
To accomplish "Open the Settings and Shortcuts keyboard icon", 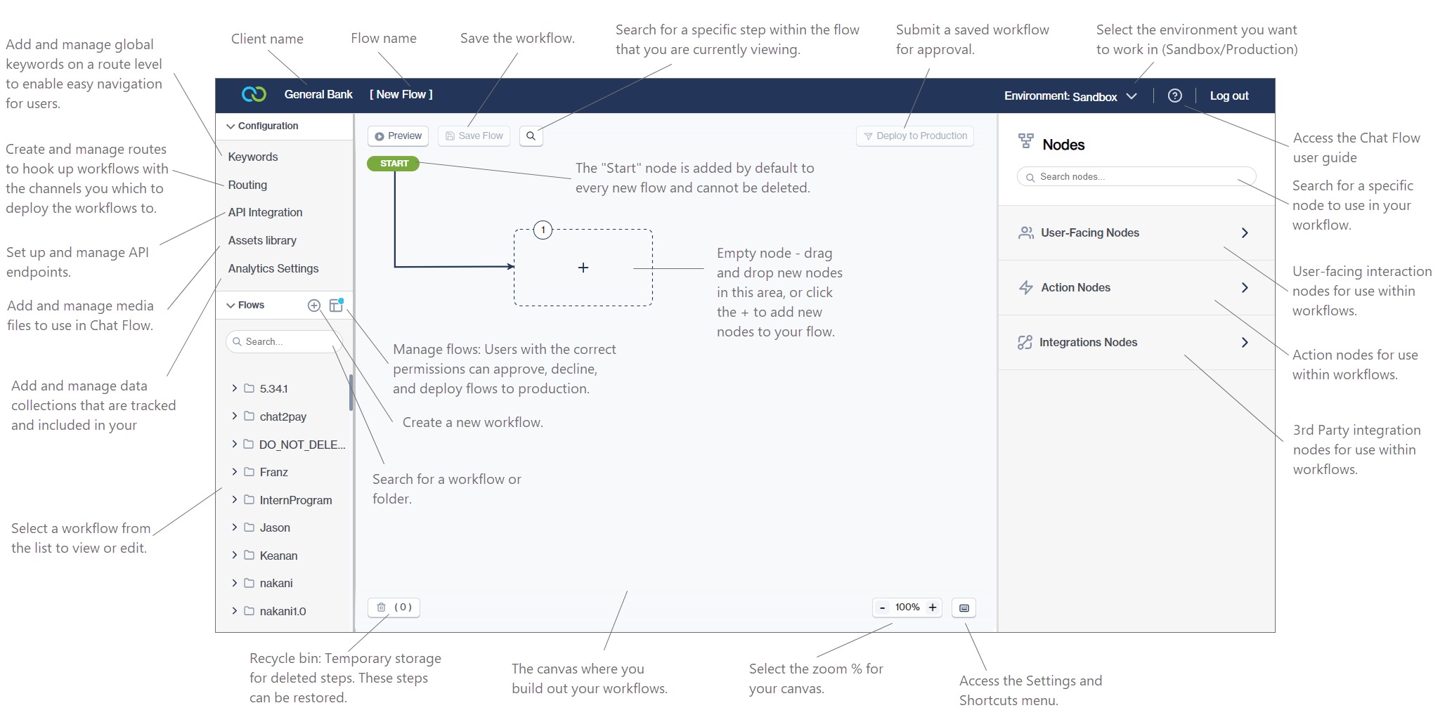I will 964,608.
